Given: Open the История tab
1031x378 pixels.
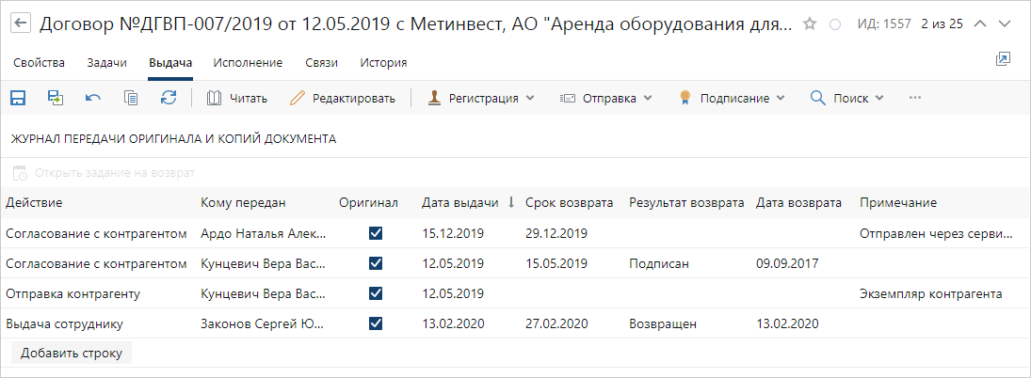Looking at the screenshot, I should click(383, 63).
